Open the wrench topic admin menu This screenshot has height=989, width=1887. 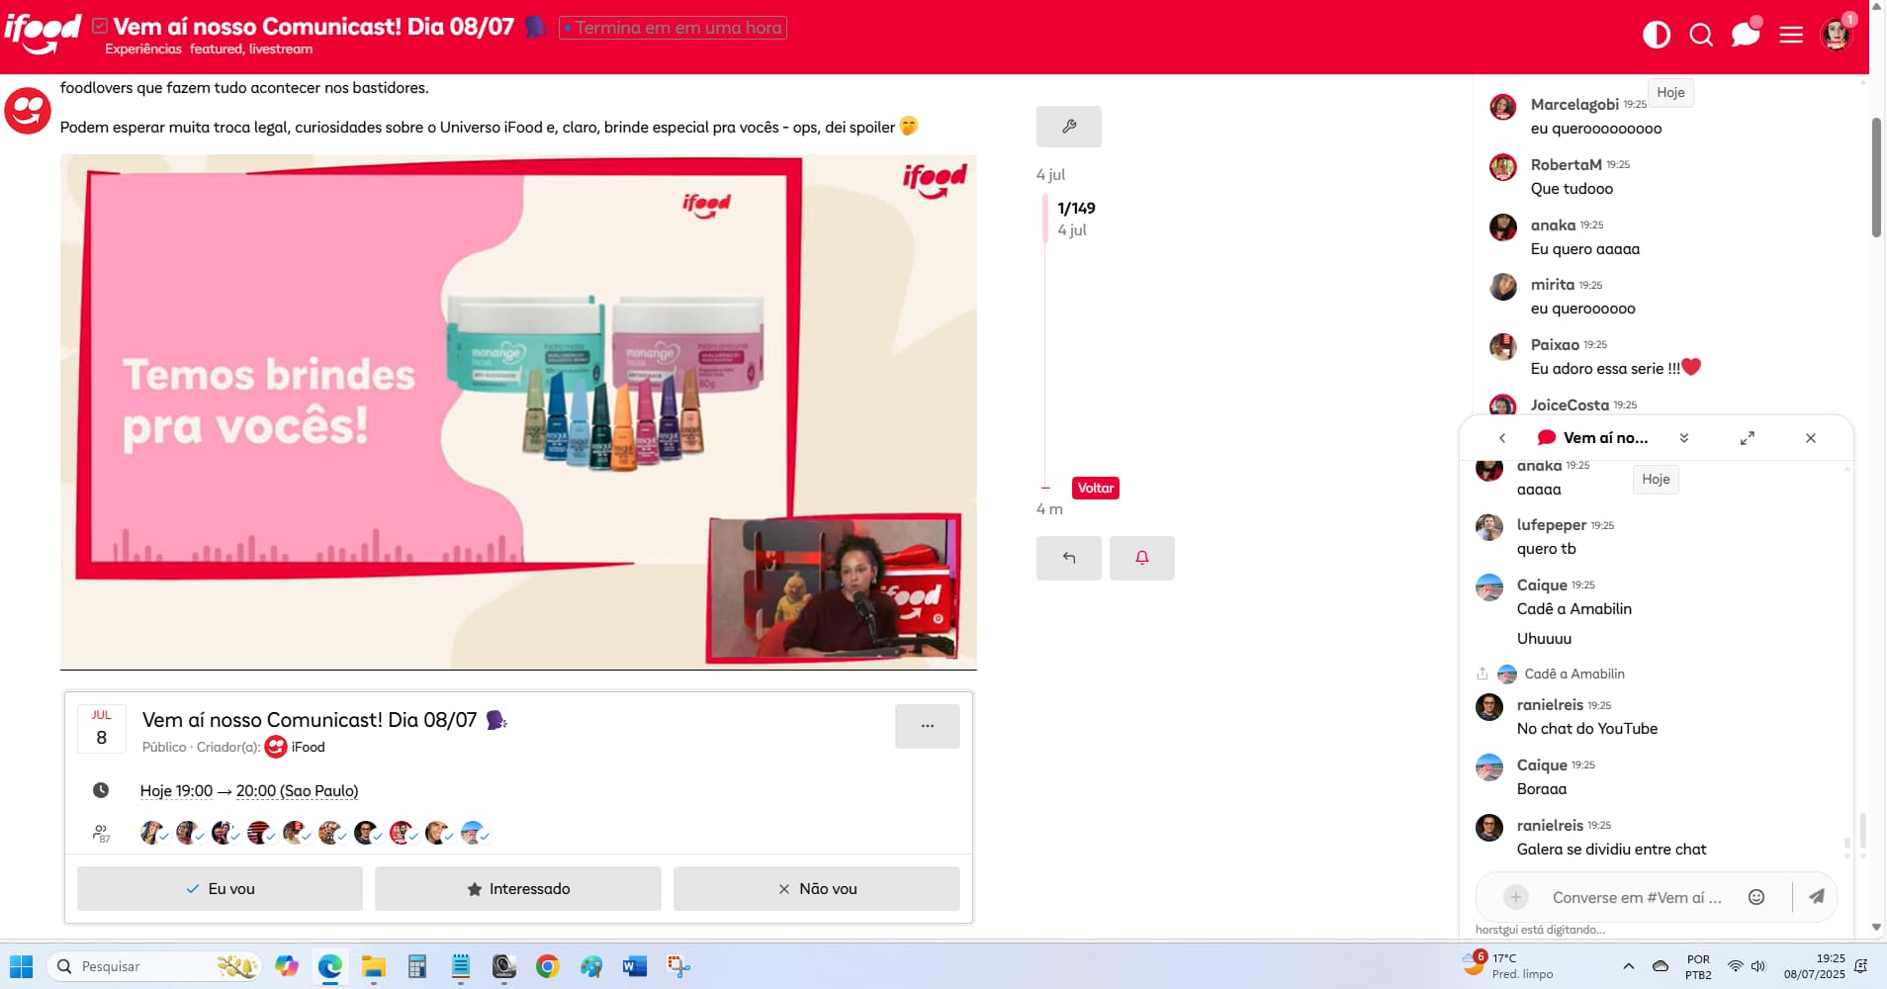(x=1069, y=127)
